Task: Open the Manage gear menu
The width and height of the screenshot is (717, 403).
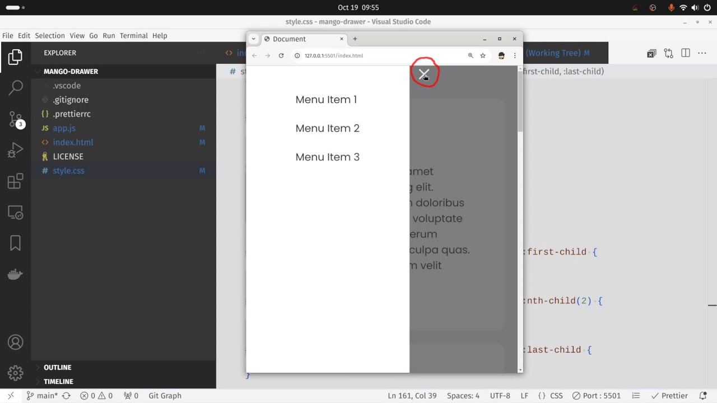Action: click(x=15, y=373)
